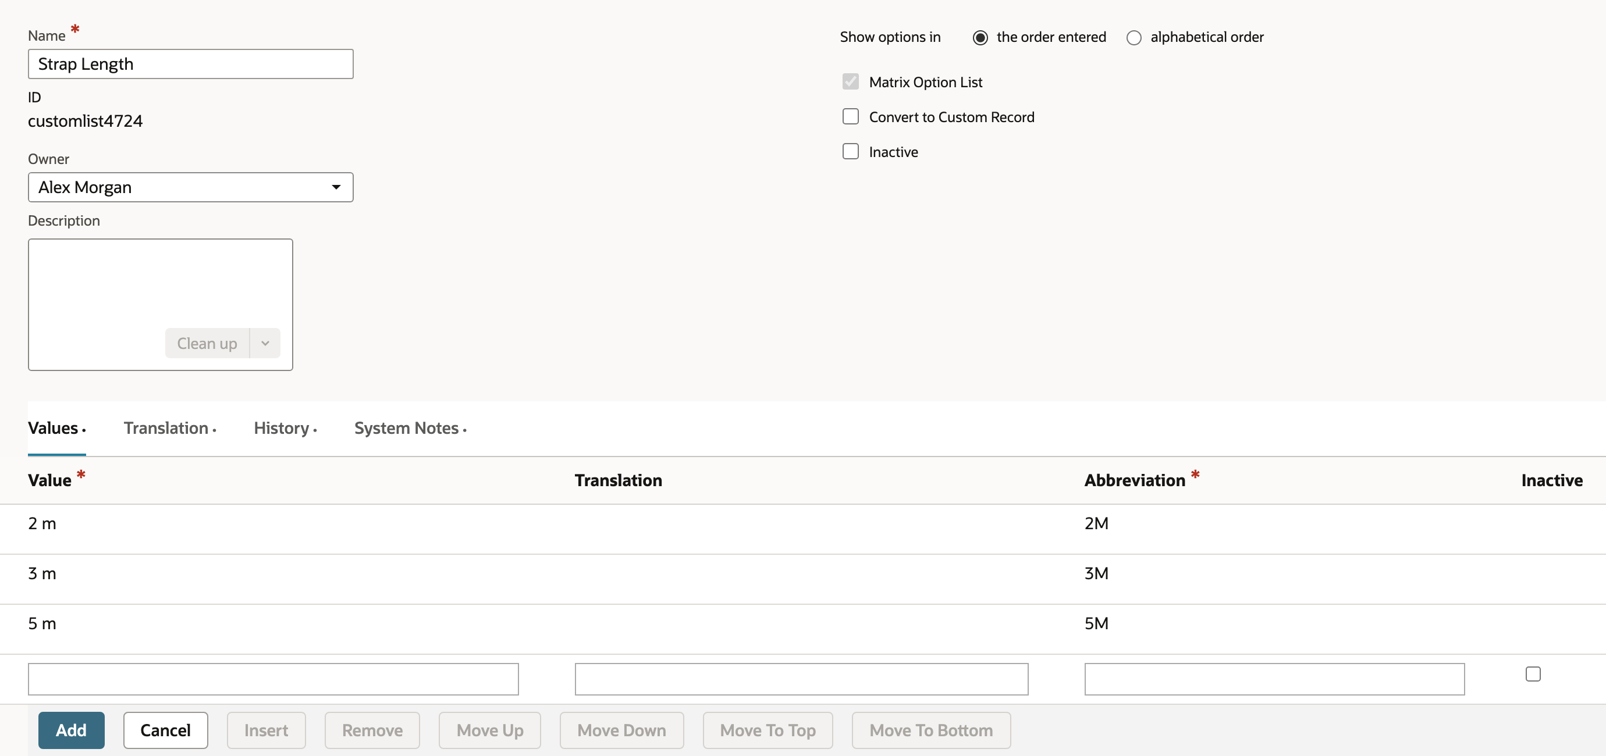The width and height of the screenshot is (1606, 756).
Task: Open the Owner dropdown showing Alex Morgan
Action: tap(191, 187)
